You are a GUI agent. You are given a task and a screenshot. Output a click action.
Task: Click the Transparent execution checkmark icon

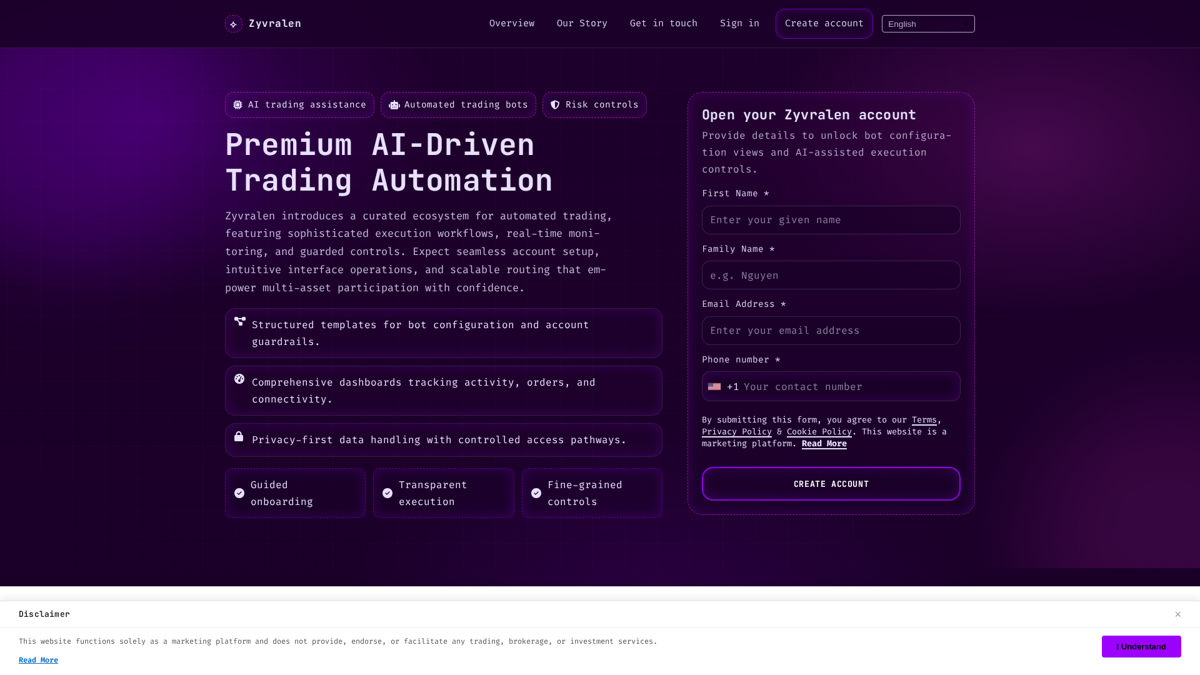click(x=387, y=493)
